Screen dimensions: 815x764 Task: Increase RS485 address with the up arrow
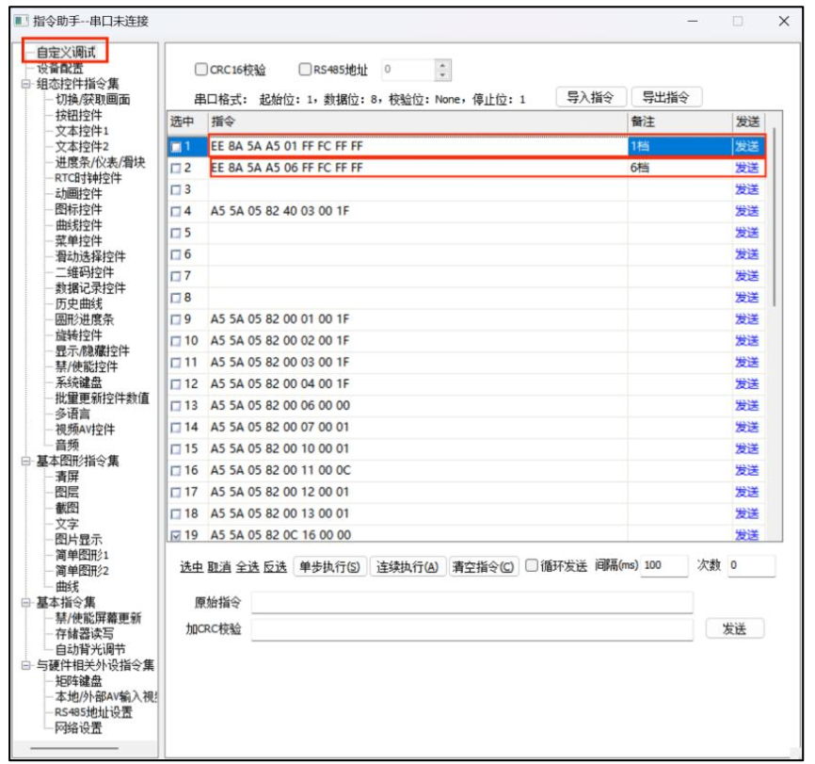[x=442, y=65]
